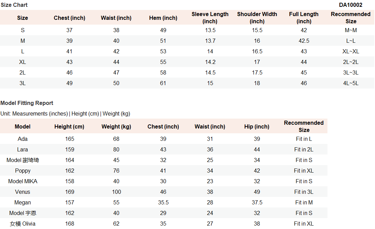Click the "Size Chart" heading

tap(14, 5)
